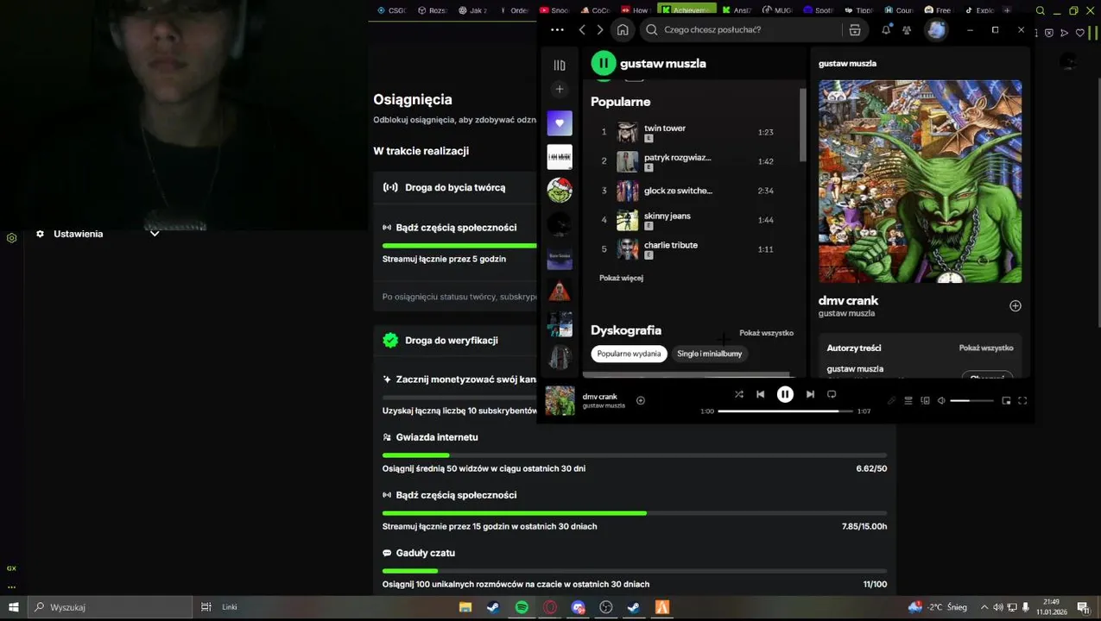Click the Windows taskbar search box
The width and height of the screenshot is (1101, 621).
coord(111,607)
